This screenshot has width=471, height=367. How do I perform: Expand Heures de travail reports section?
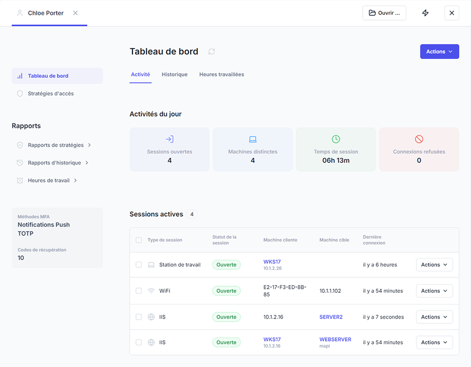coord(52,180)
